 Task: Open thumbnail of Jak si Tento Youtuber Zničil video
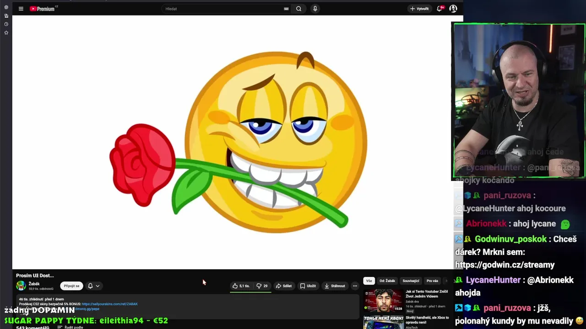point(384,301)
